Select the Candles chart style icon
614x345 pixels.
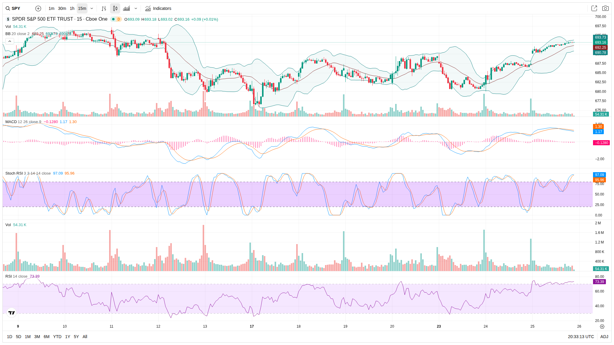(x=115, y=8)
